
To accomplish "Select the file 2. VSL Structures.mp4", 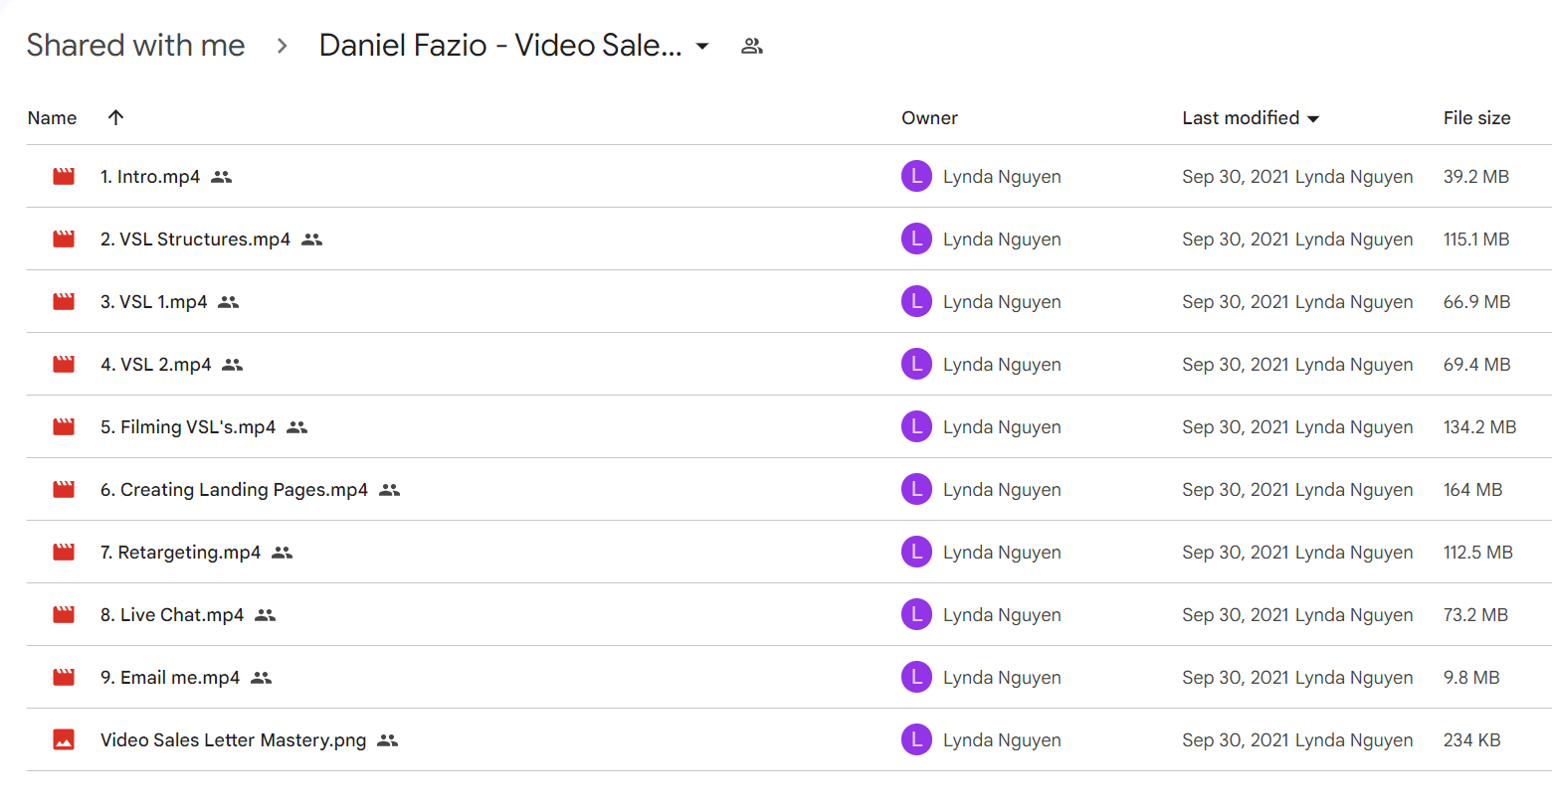I will coord(195,239).
